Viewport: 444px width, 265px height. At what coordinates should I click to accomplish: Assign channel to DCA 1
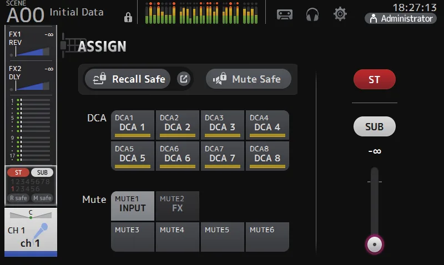[x=133, y=125]
